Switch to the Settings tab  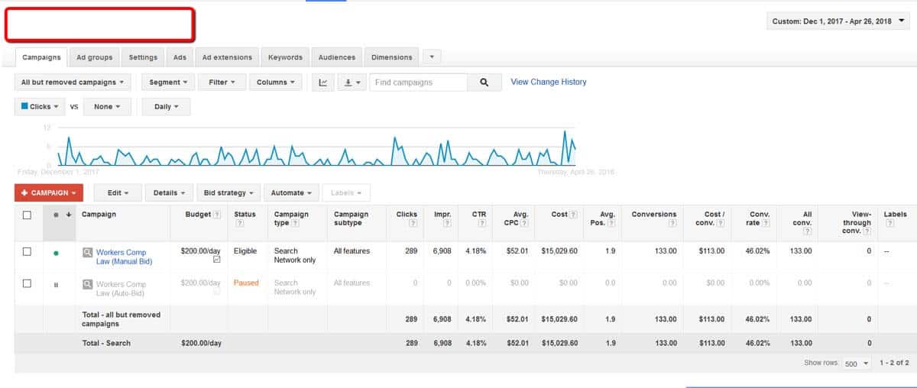point(143,57)
